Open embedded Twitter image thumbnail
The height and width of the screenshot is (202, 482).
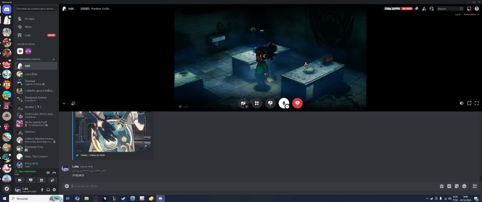(x=113, y=131)
